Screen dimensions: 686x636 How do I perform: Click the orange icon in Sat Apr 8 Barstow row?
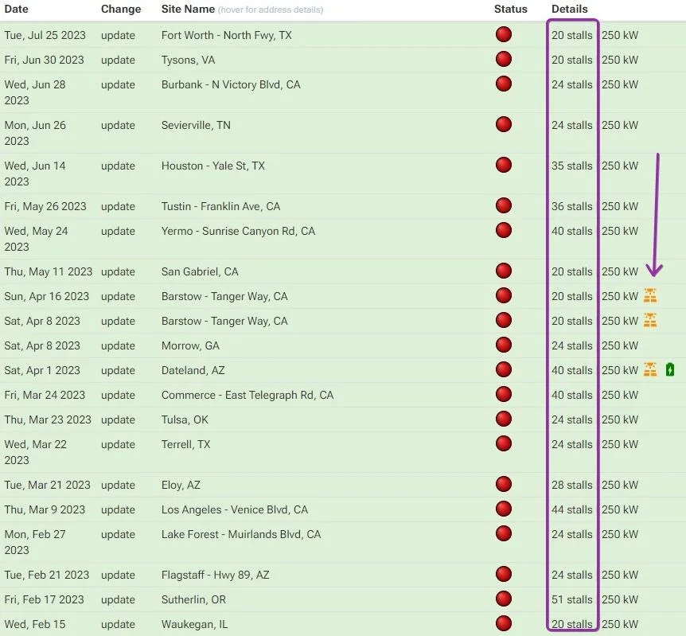[650, 321]
